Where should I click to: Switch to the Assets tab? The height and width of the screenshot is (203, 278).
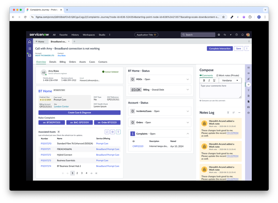pyautogui.click(x=82, y=62)
